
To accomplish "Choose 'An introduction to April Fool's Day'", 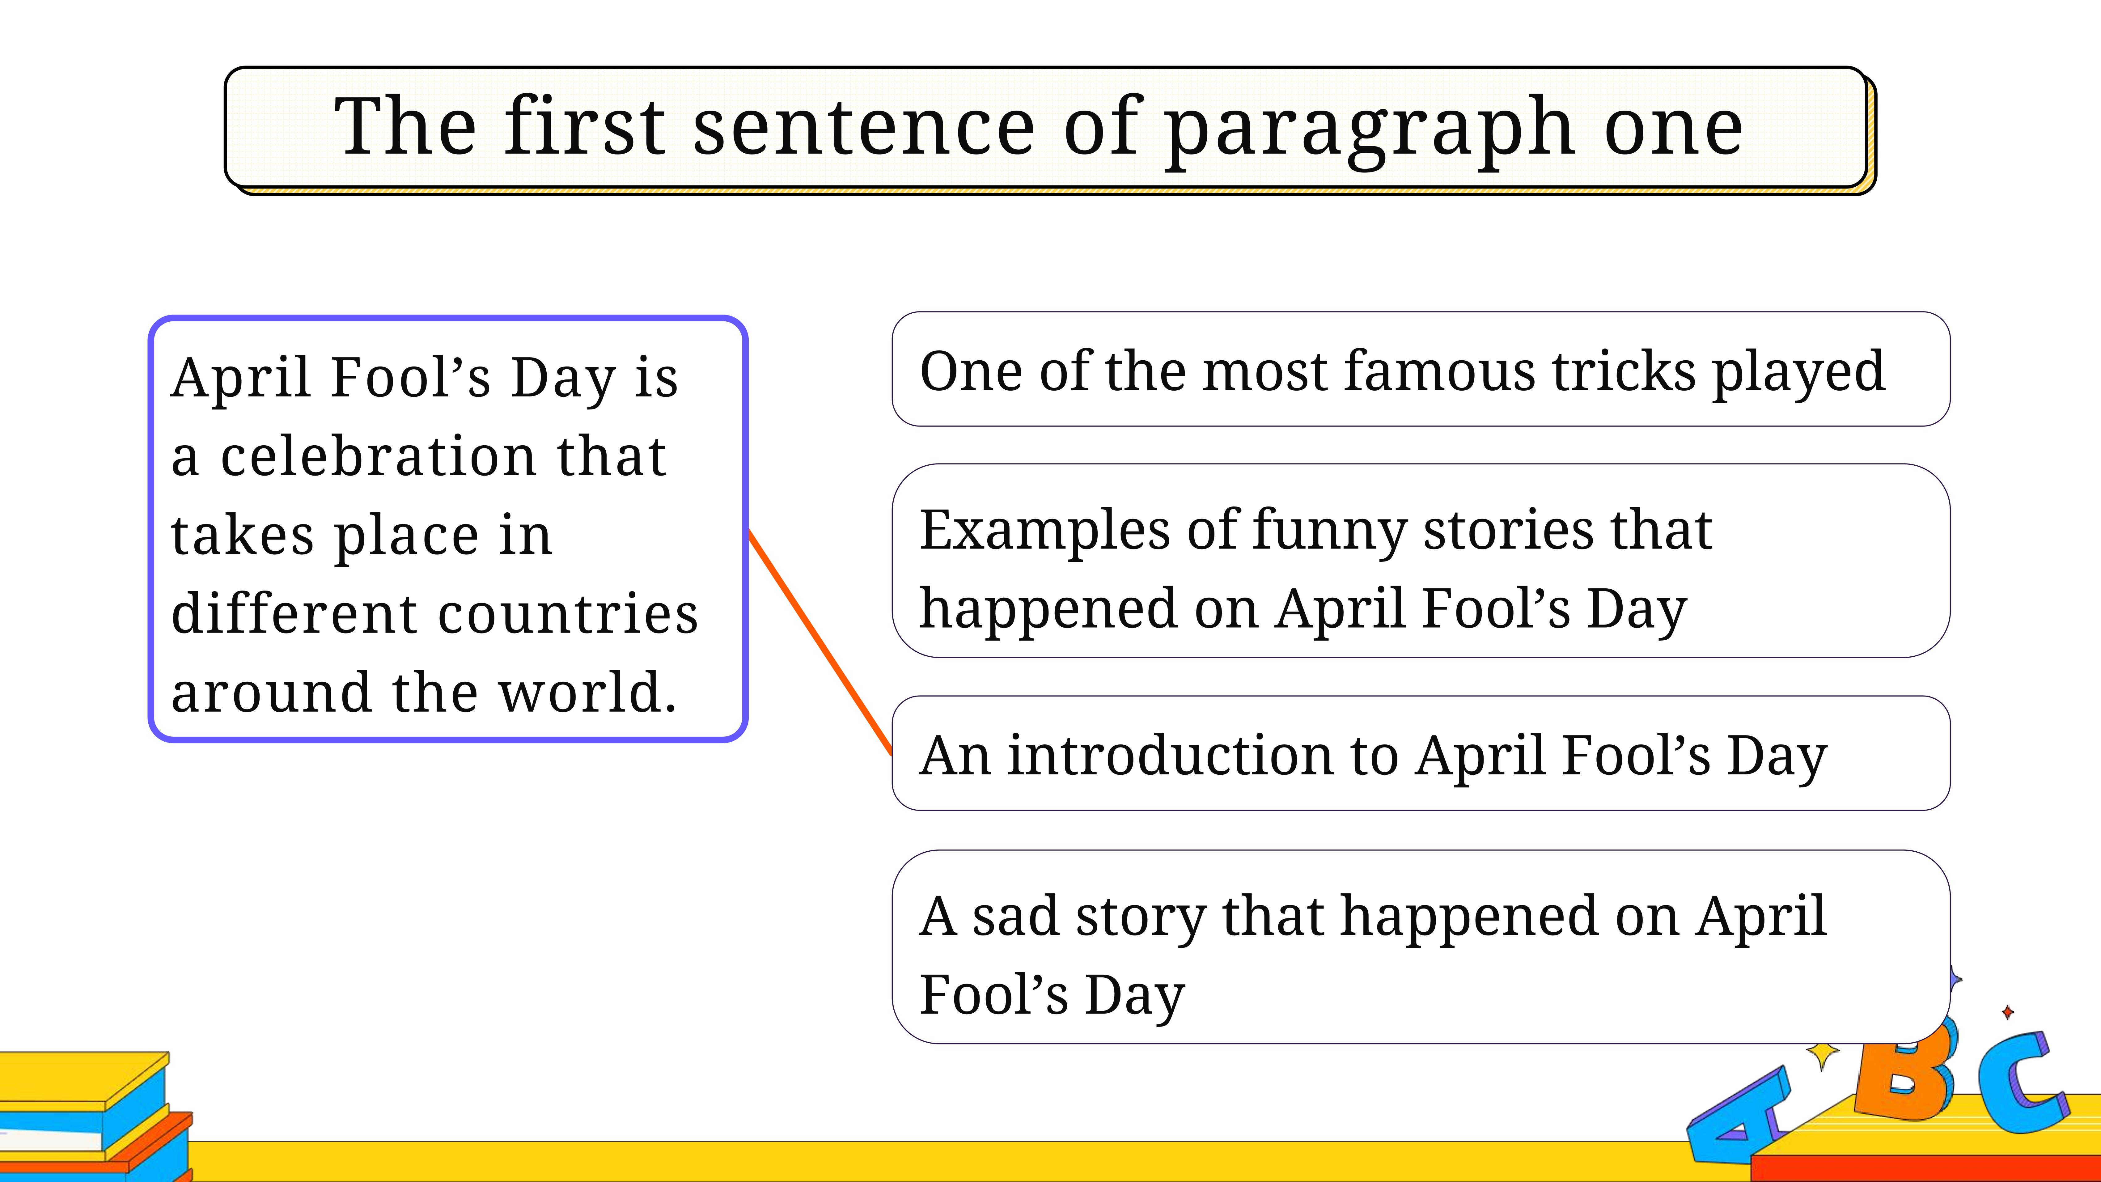I will point(1421,753).
